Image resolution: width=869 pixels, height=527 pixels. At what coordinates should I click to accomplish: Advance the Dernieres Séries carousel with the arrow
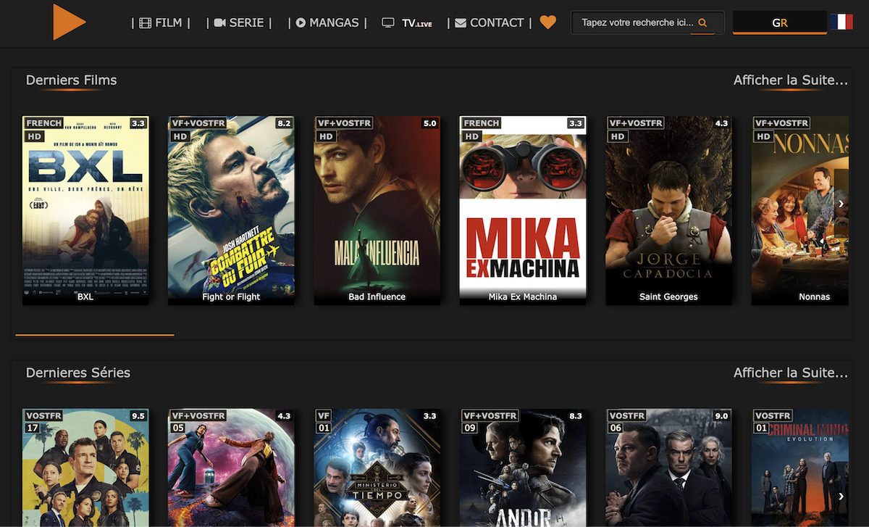[841, 497]
